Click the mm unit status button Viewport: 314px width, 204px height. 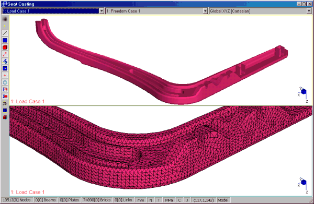pos(141,200)
